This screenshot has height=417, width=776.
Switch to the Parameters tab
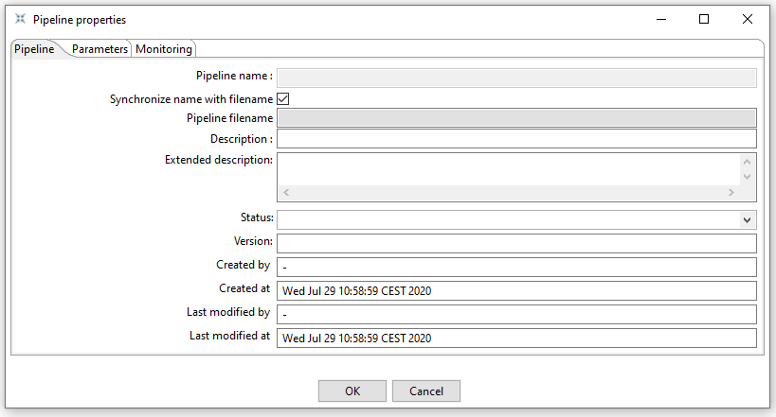[x=99, y=49]
